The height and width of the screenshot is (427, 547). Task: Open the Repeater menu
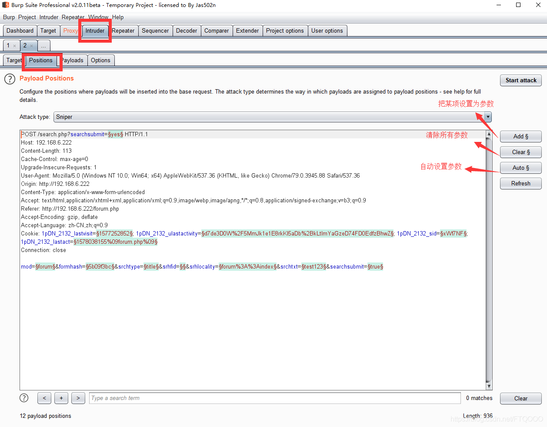(73, 17)
